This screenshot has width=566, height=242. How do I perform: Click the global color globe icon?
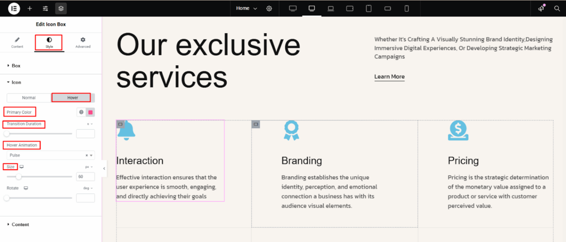81,112
